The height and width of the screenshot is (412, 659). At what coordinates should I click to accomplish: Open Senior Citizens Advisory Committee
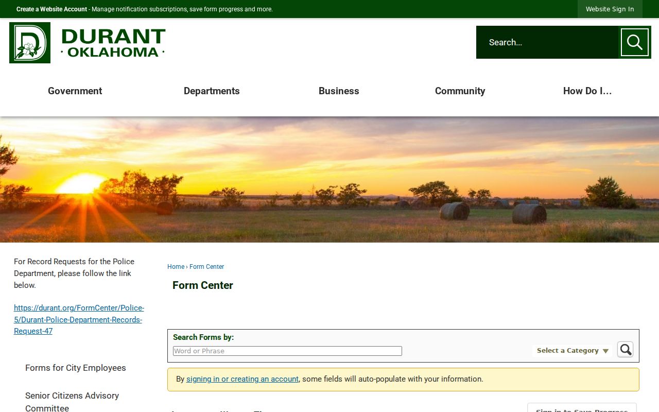72,402
